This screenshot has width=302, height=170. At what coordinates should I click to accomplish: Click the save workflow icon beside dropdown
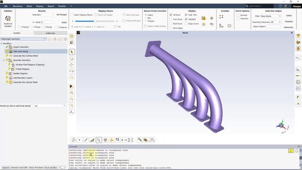coord(55,39)
